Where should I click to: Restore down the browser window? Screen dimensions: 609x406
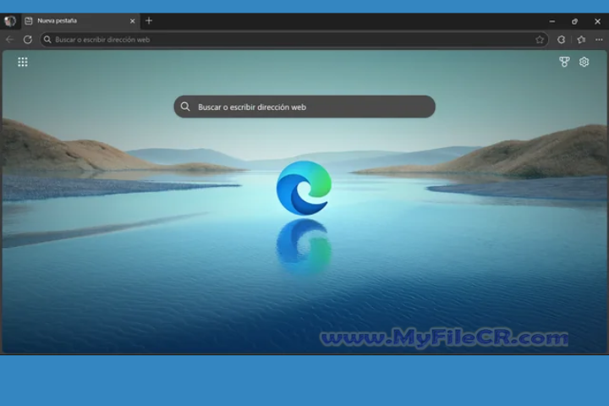click(x=574, y=21)
